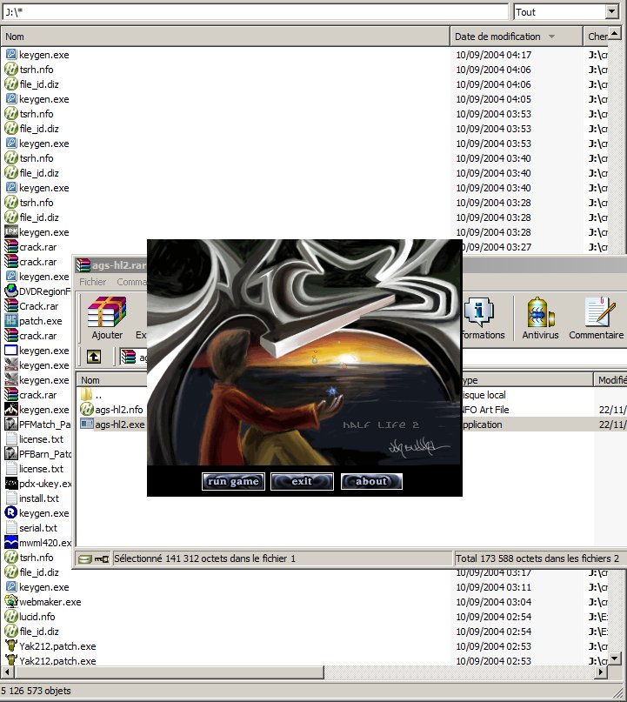Select Yak212.patch.exe dated 02:53 last row

50,661
